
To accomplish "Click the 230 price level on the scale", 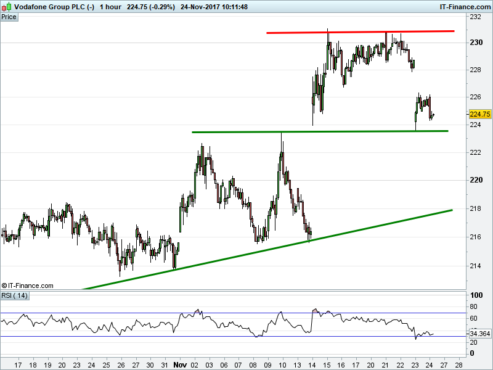I will pyautogui.click(x=476, y=43).
